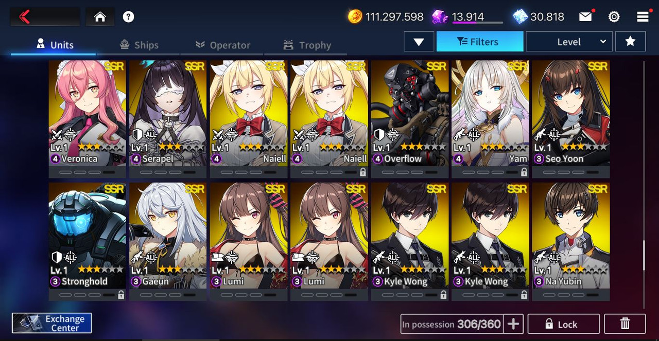Toggle descending sort order arrow
659x341 pixels.
point(419,42)
